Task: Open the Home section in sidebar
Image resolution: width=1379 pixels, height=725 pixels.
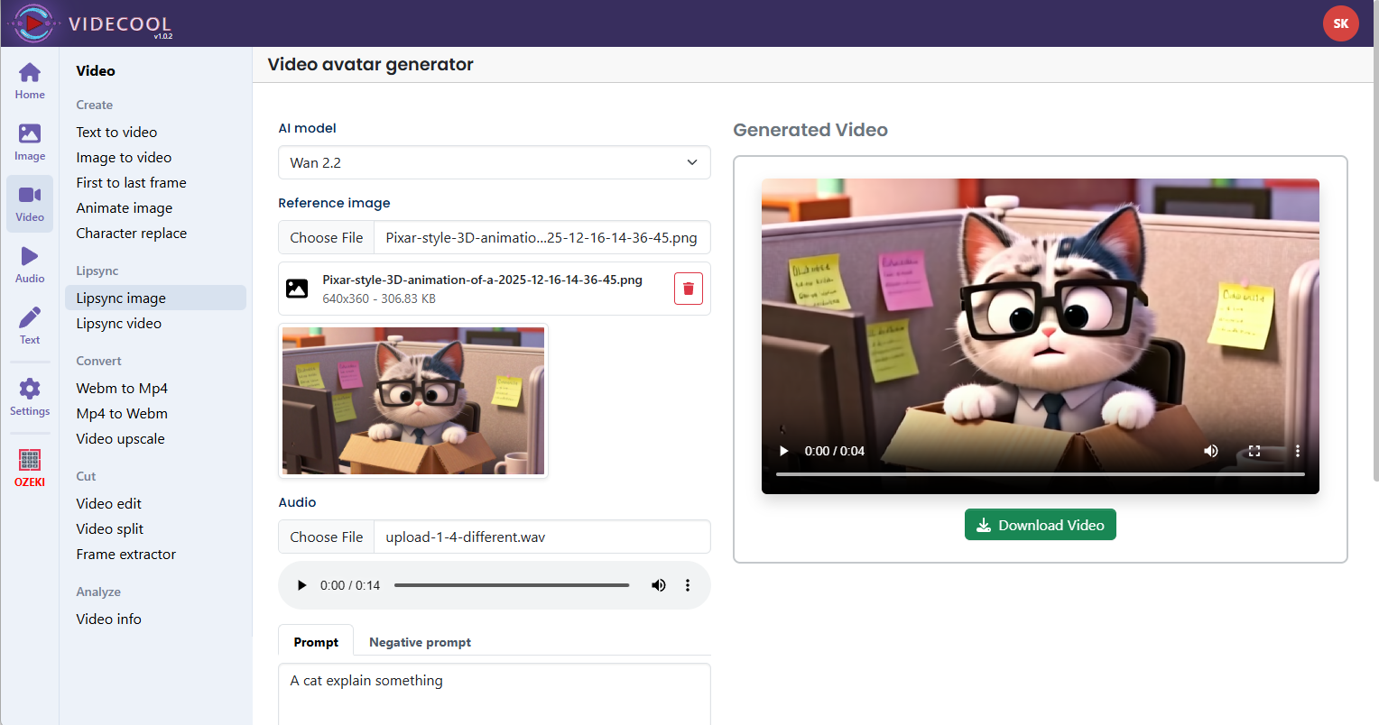Action: click(x=30, y=80)
